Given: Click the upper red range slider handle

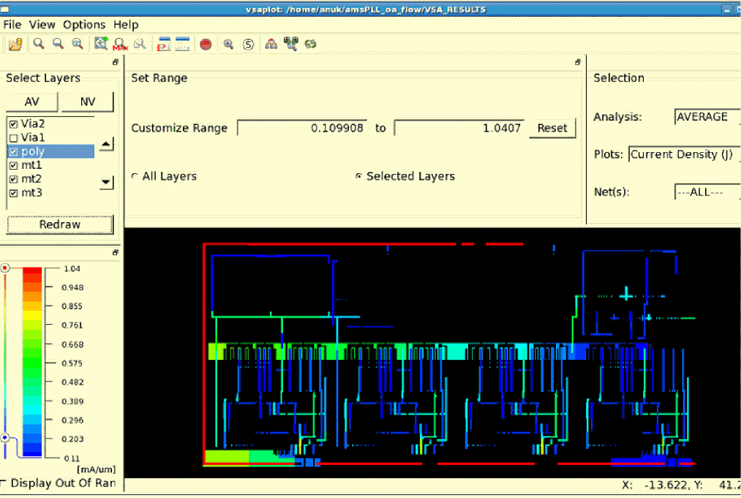Looking at the screenshot, I should click(x=5, y=268).
